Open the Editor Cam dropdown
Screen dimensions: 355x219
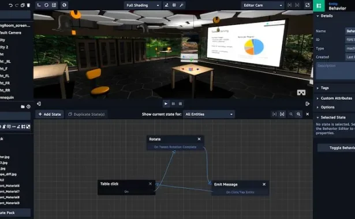pos(263,5)
